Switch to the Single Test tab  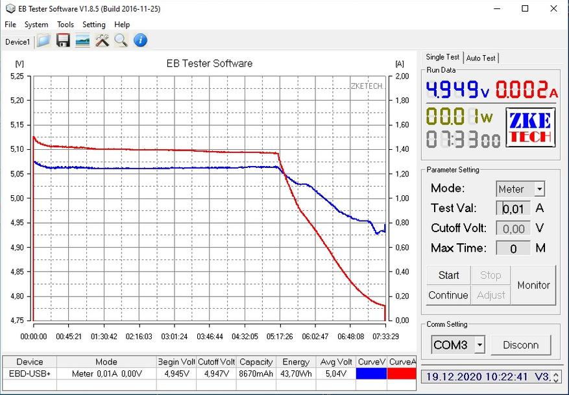click(x=442, y=57)
